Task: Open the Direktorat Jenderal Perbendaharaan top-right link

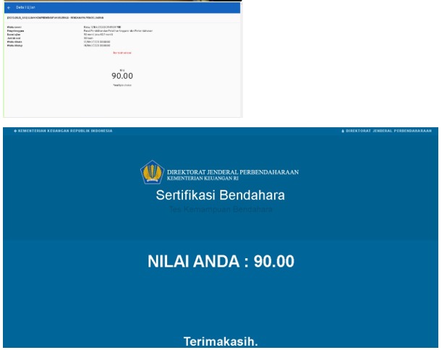Action: pos(386,131)
